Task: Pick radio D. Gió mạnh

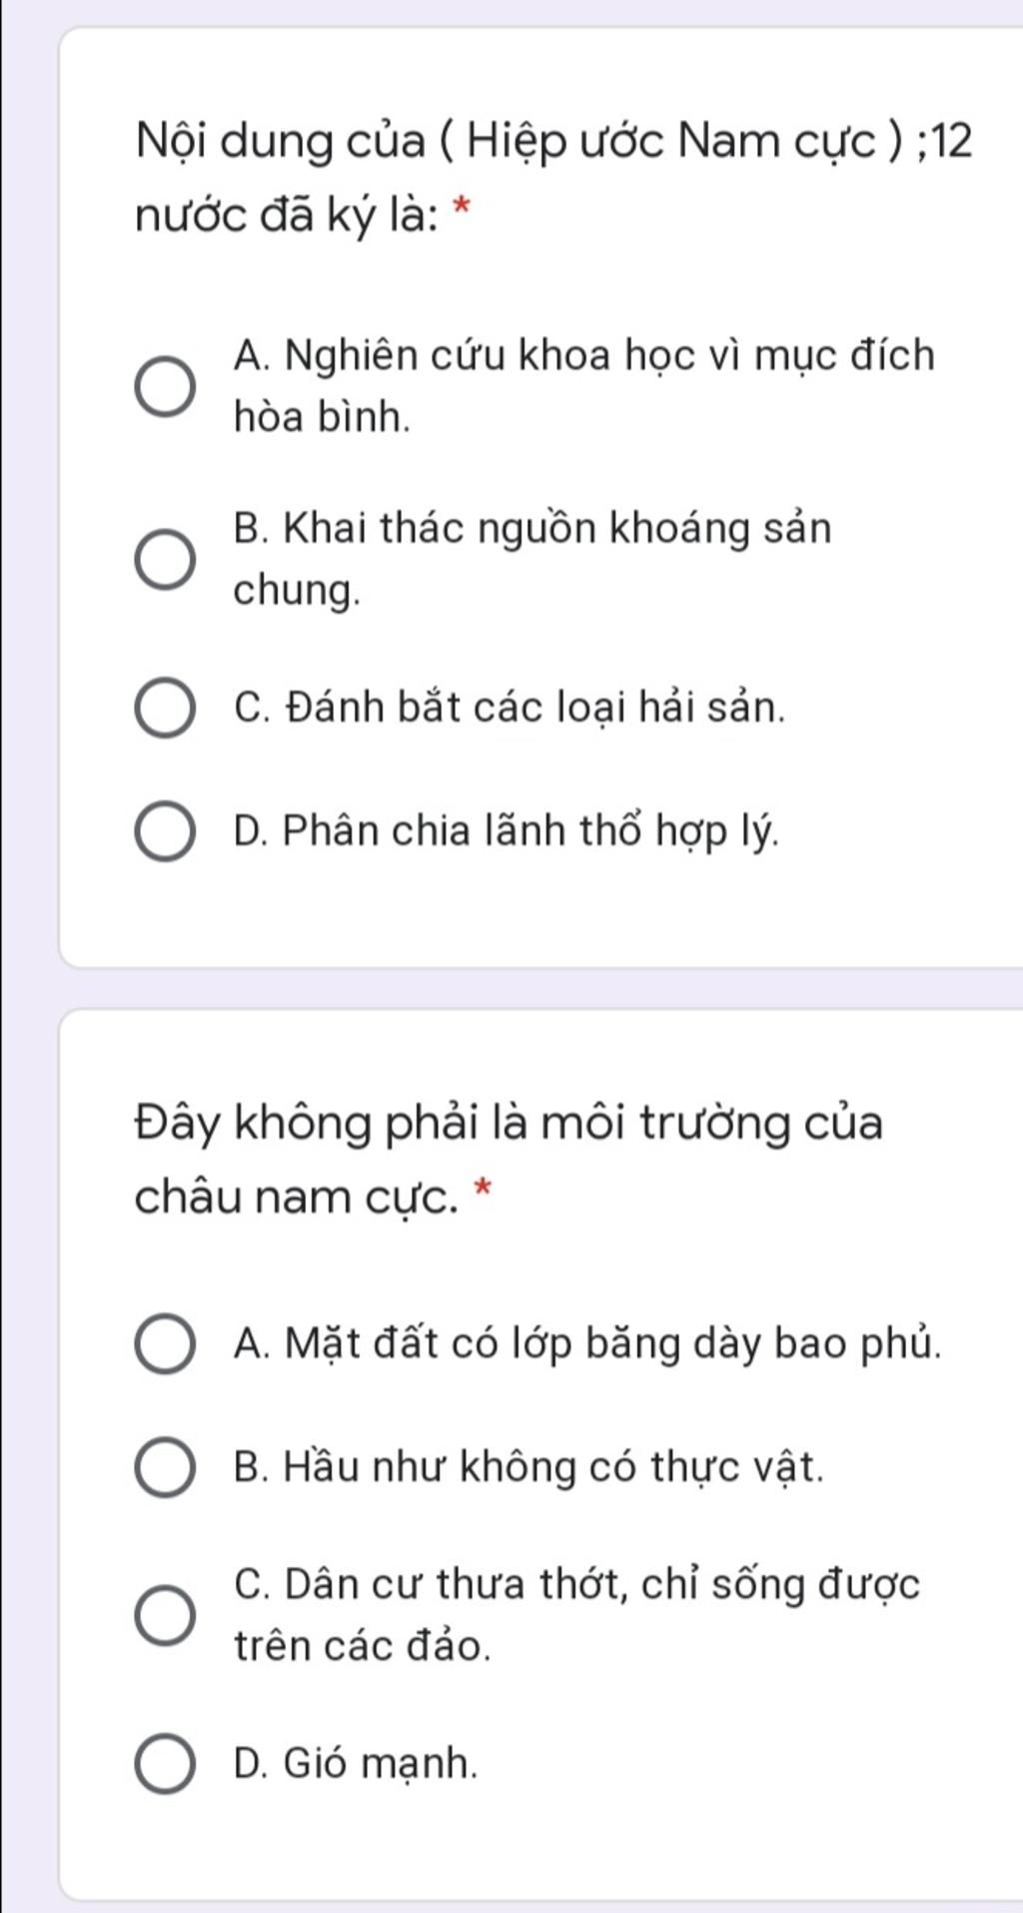Action: coord(165,1764)
